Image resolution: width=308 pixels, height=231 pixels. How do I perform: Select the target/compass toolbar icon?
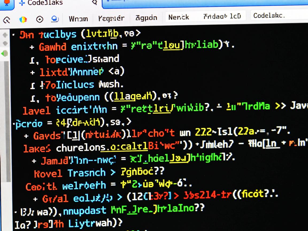(x=40, y=19)
